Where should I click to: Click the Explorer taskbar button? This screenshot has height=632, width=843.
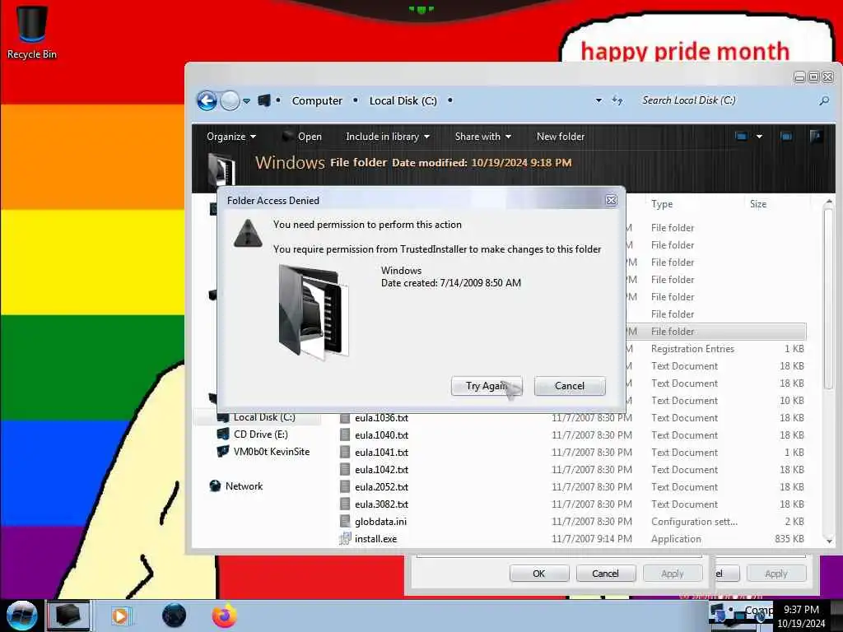point(68,616)
